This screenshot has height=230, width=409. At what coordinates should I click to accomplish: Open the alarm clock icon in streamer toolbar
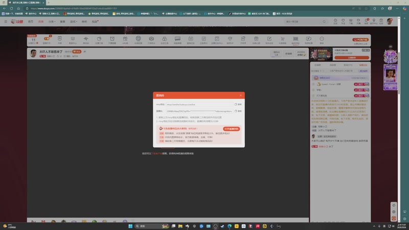point(112,40)
